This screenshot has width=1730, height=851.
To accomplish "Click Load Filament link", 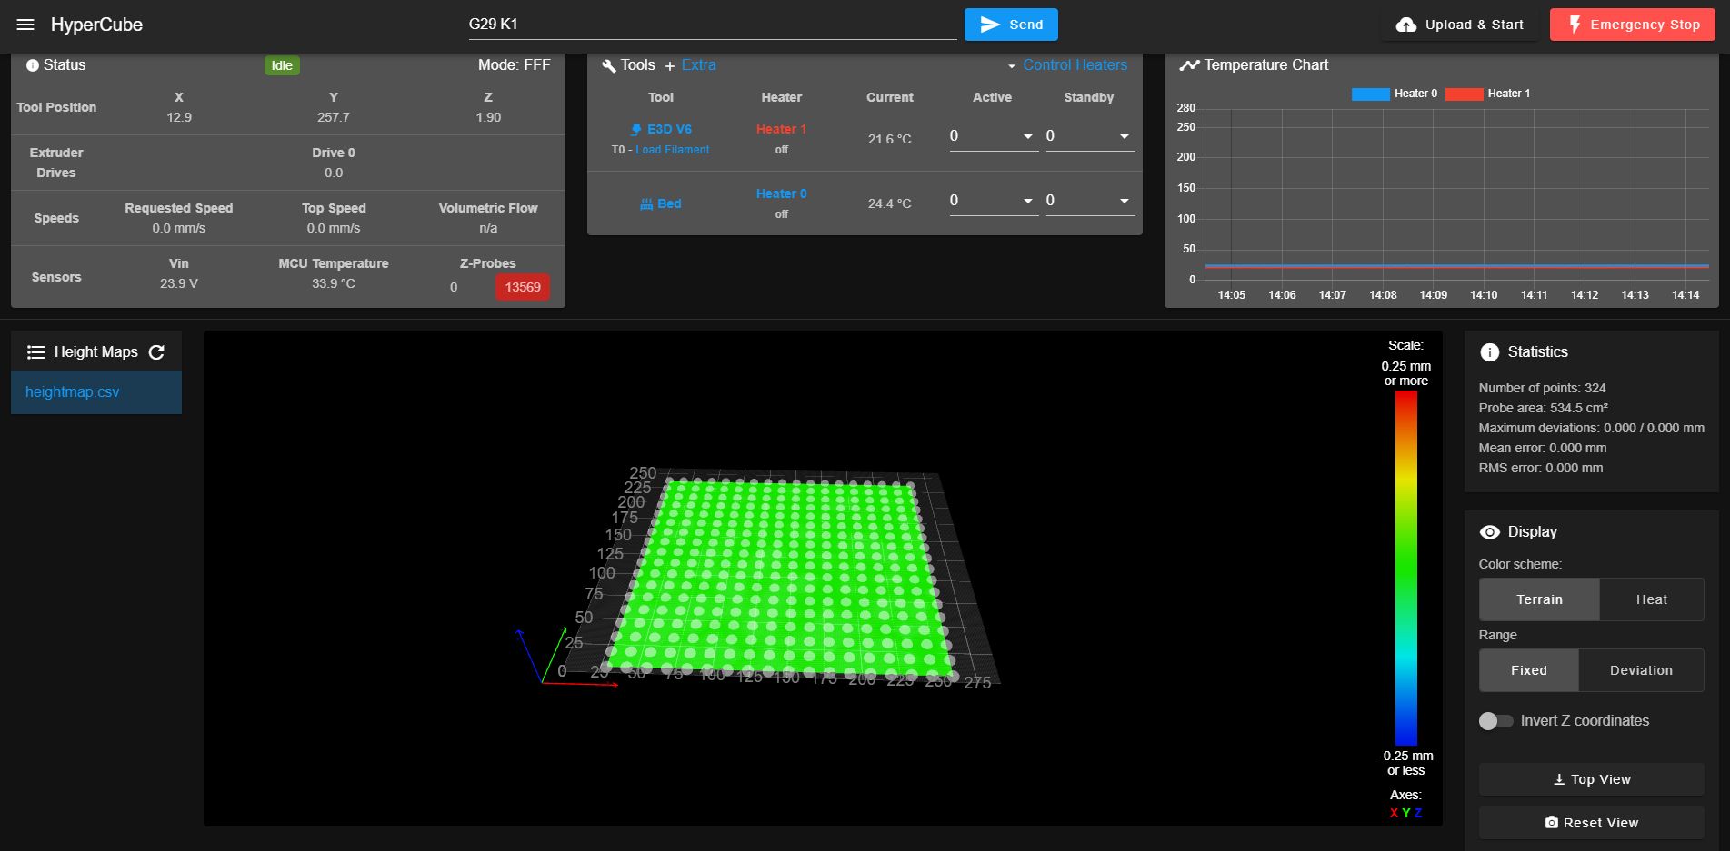I will (672, 150).
